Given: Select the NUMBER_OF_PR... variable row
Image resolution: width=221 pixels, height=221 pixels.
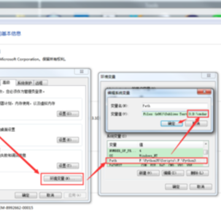Looking at the screenshot, I should click(x=155, y=151).
